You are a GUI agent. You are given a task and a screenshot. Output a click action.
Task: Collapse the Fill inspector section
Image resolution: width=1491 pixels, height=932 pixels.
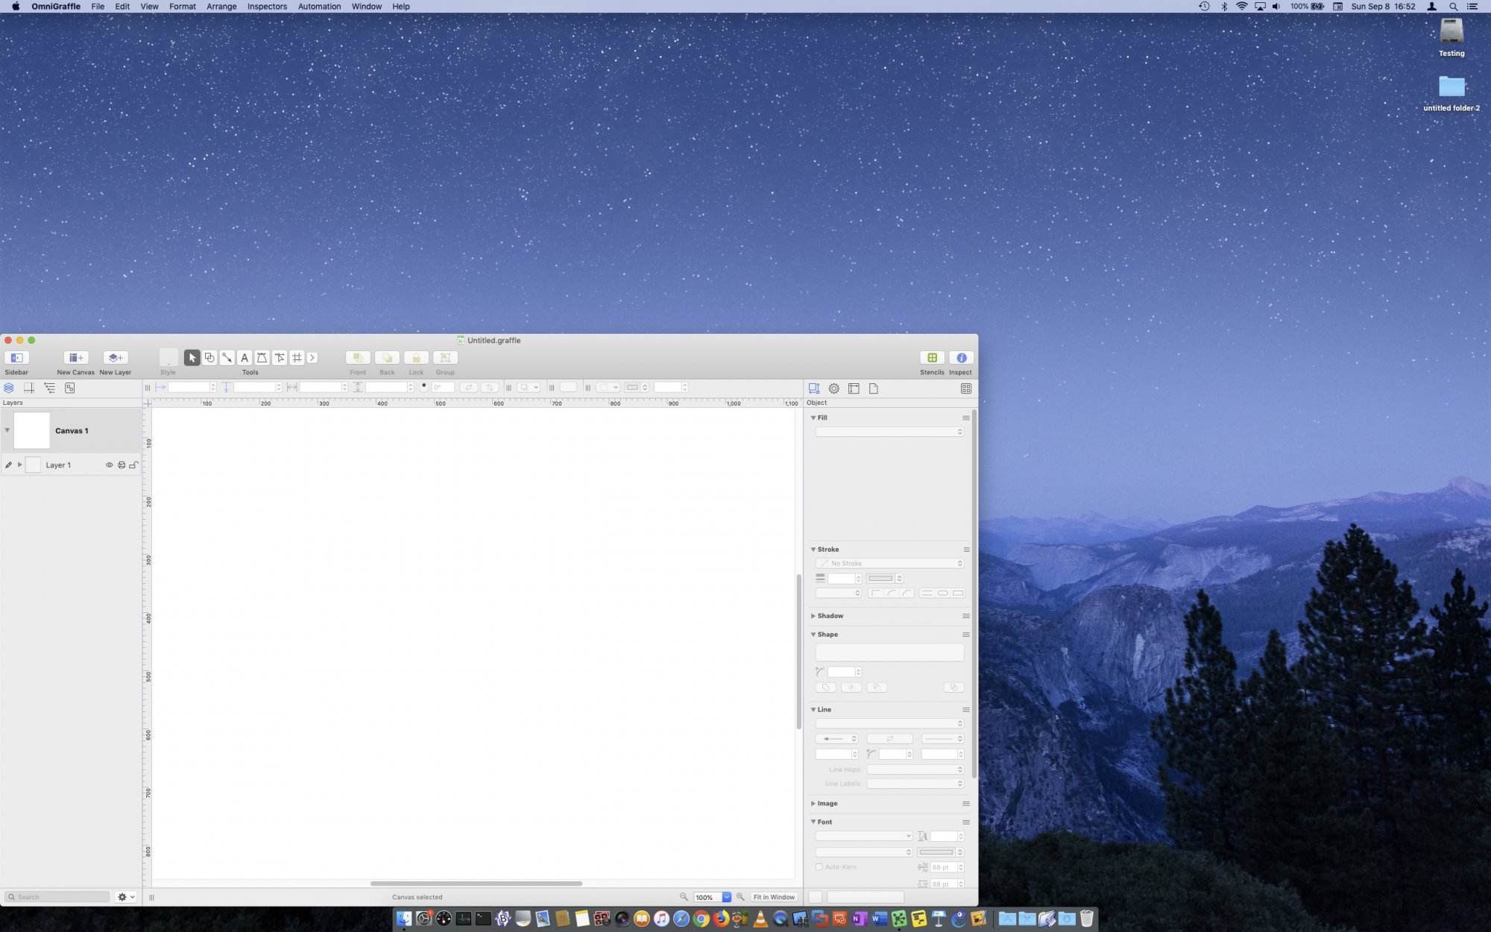(813, 418)
